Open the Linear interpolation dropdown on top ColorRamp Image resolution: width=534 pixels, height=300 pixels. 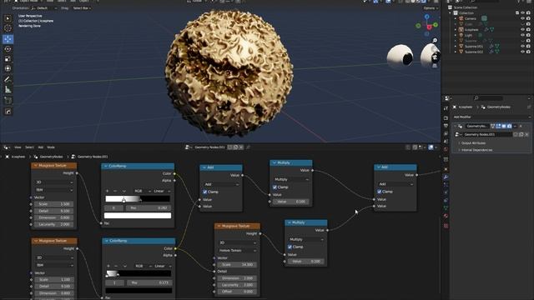coord(161,191)
